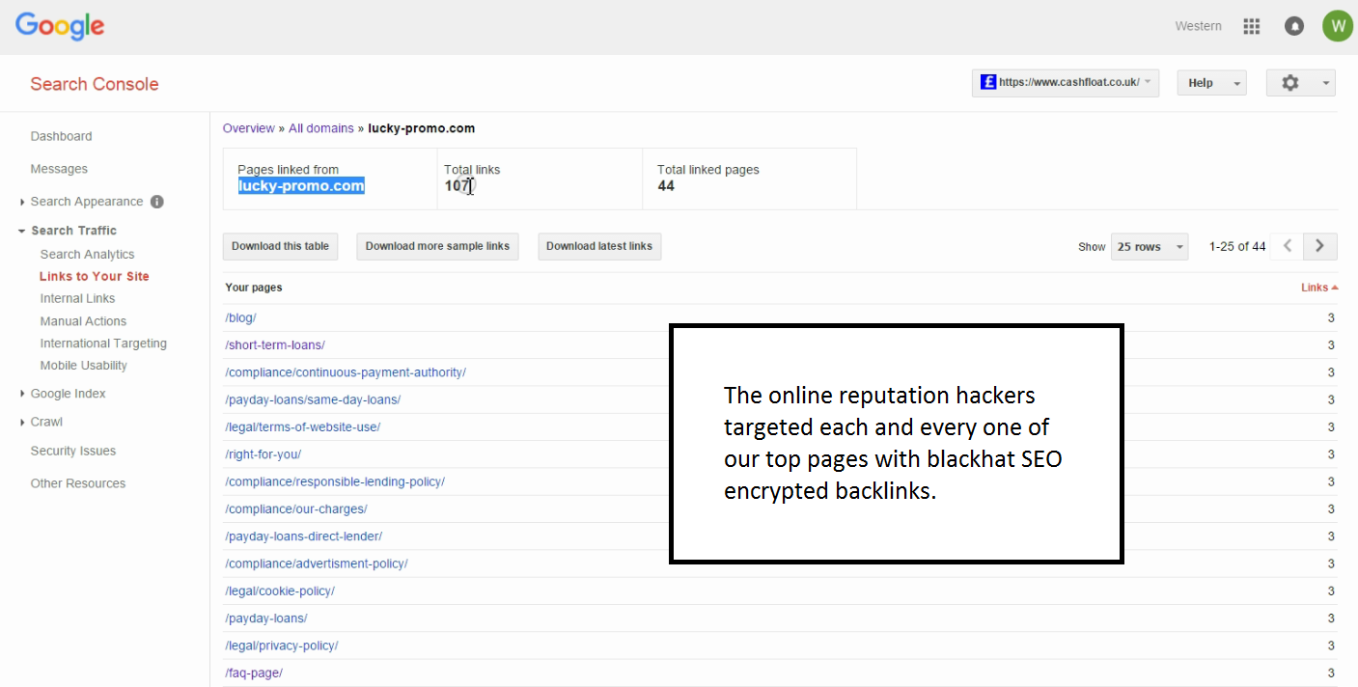1358x687 pixels.
Task: Open the green W account avatar
Action: pyautogui.click(x=1337, y=26)
